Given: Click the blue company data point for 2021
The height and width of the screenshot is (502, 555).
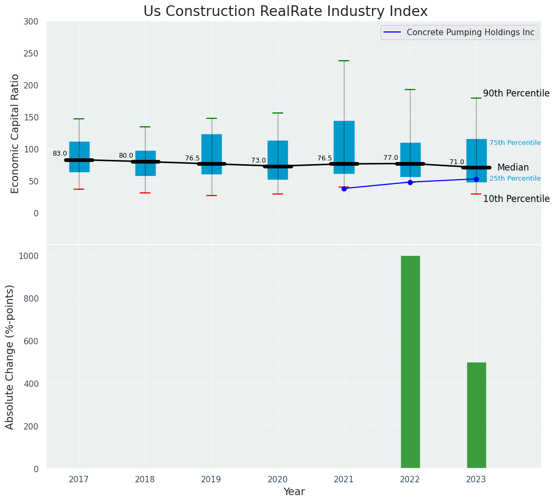Looking at the screenshot, I should click(x=344, y=189).
